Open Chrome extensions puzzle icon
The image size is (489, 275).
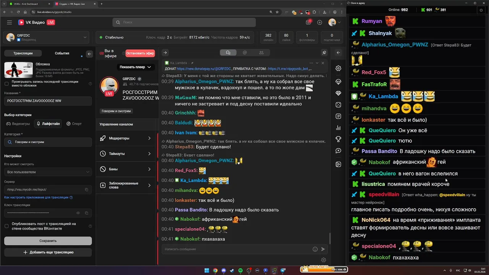314,12
